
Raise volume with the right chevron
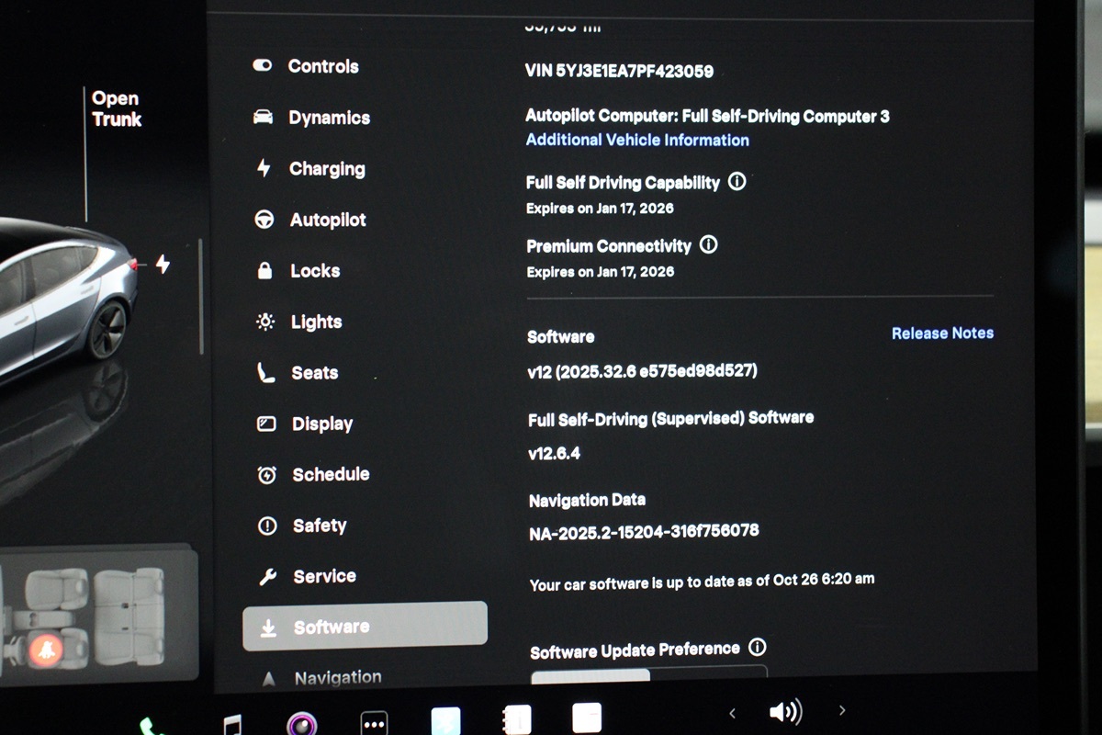(x=842, y=711)
